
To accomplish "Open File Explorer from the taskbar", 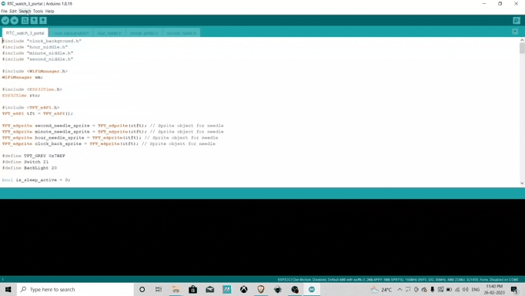I will 176,289.
